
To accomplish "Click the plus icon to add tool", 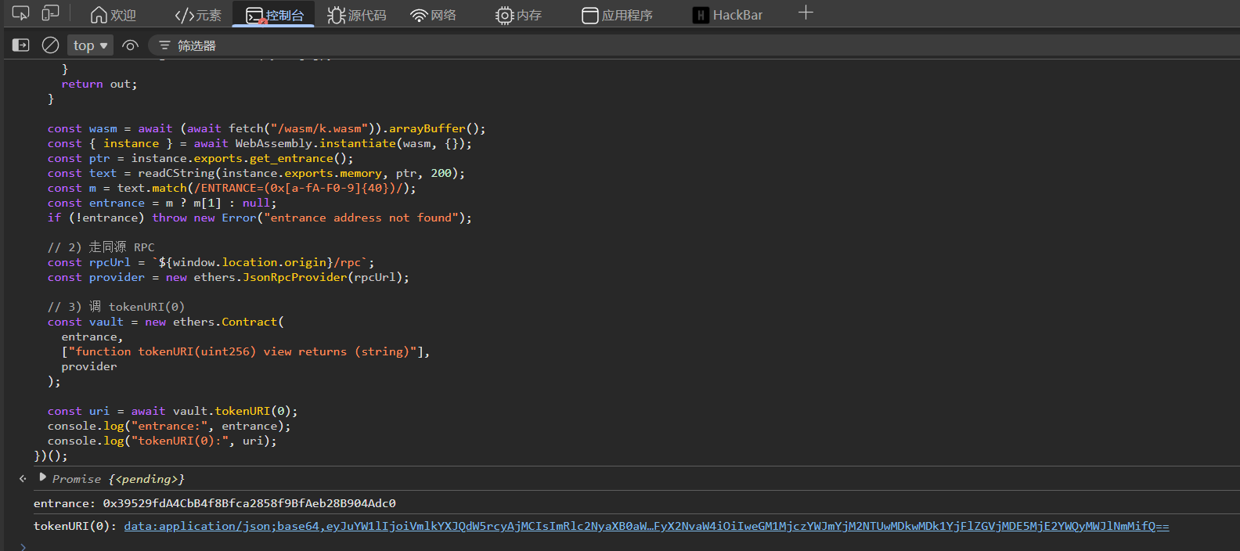I will (x=806, y=13).
